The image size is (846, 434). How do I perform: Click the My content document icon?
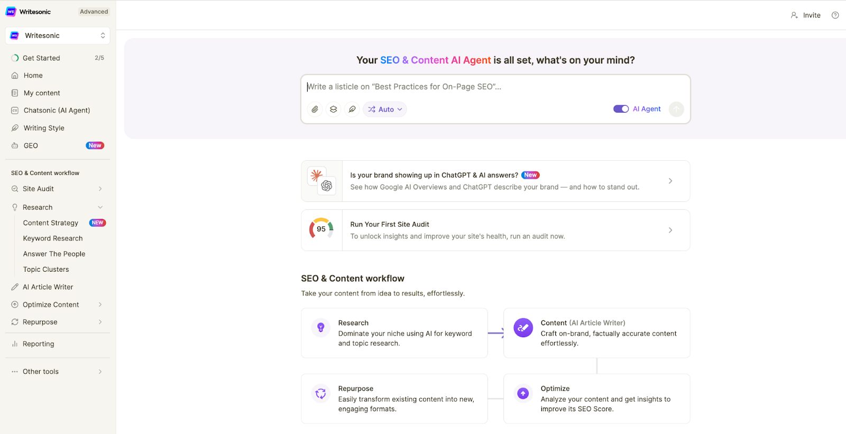pyautogui.click(x=15, y=93)
